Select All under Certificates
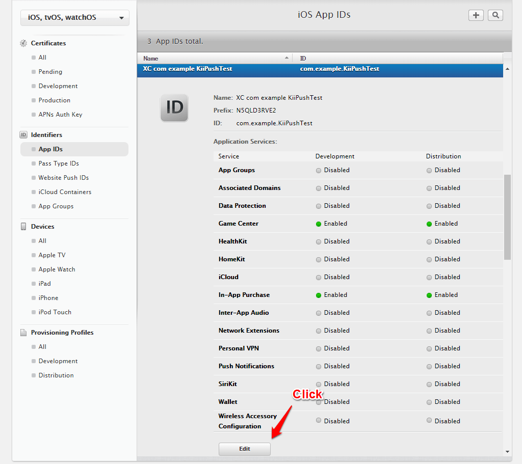 (x=42, y=58)
